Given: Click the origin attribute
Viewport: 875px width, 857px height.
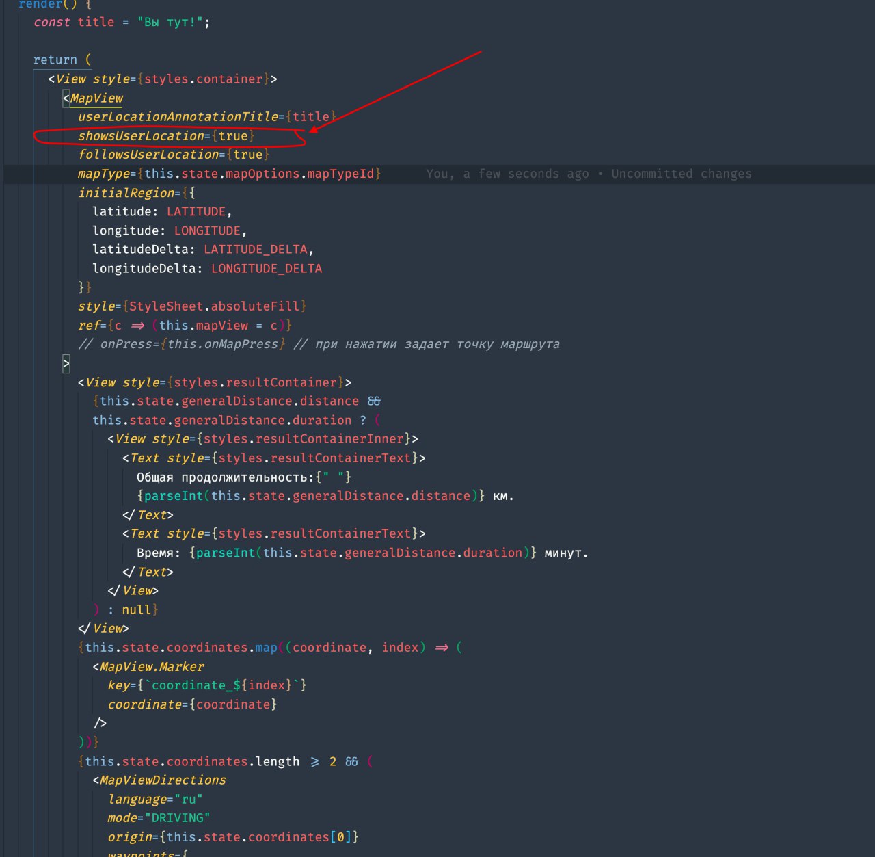Looking at the screenshot, I should click(x=129, y=837).
